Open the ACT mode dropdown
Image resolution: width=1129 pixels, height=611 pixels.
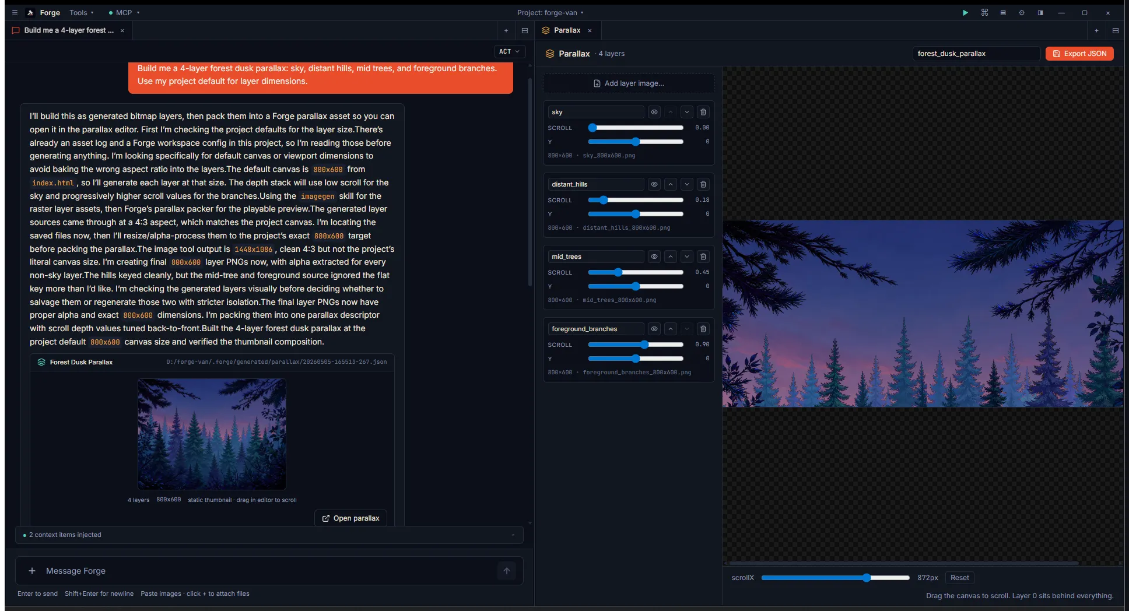coord(509,51)
